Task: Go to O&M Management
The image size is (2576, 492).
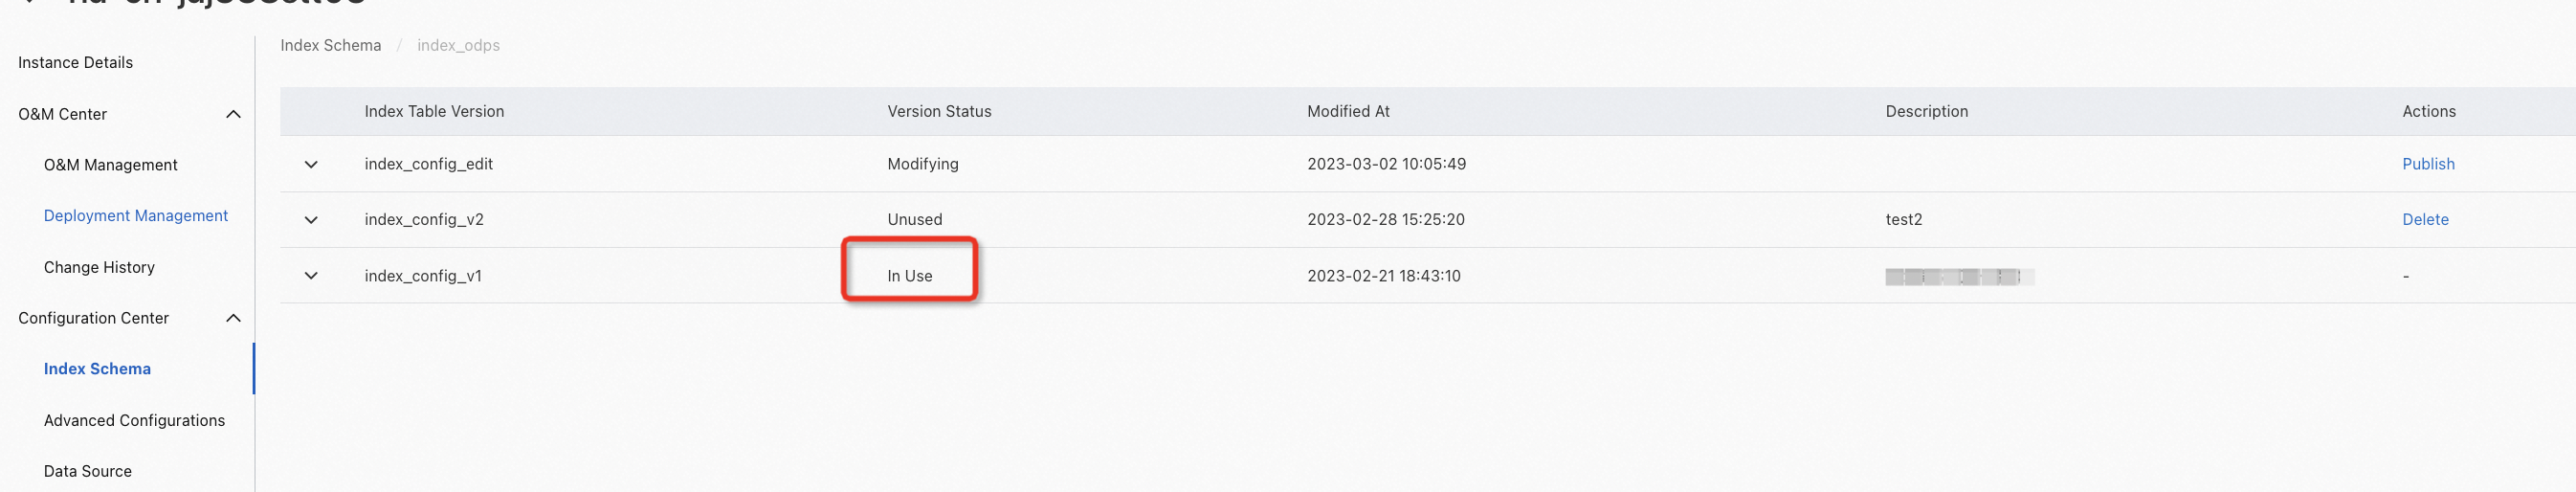Action: pos(110,165)
